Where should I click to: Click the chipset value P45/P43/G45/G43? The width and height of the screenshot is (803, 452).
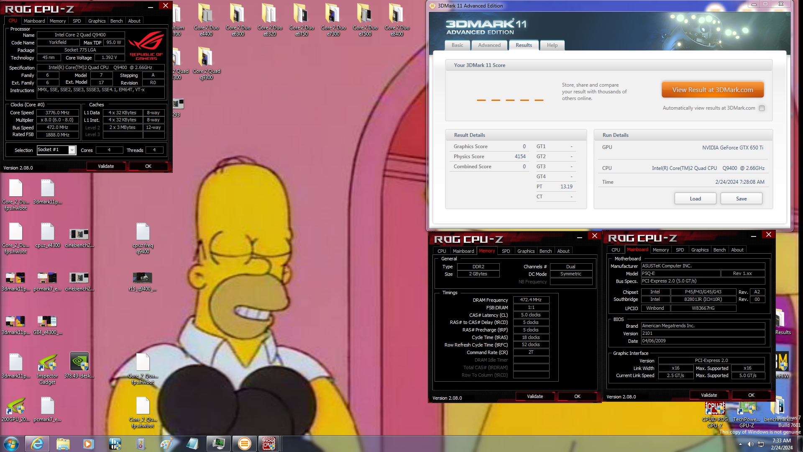pos(703,292)
